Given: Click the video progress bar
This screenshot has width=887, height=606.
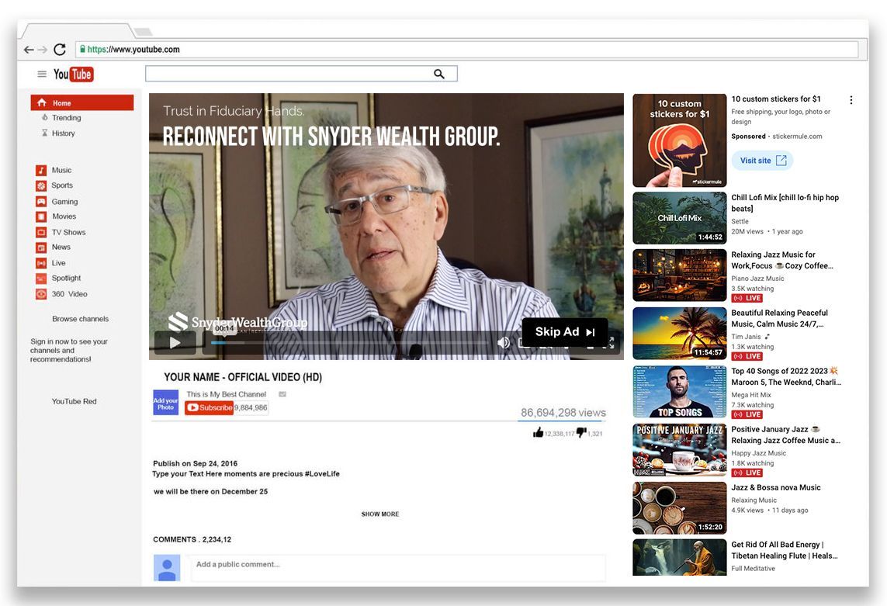Looking at the screenshot, I should tap(348, 343).
